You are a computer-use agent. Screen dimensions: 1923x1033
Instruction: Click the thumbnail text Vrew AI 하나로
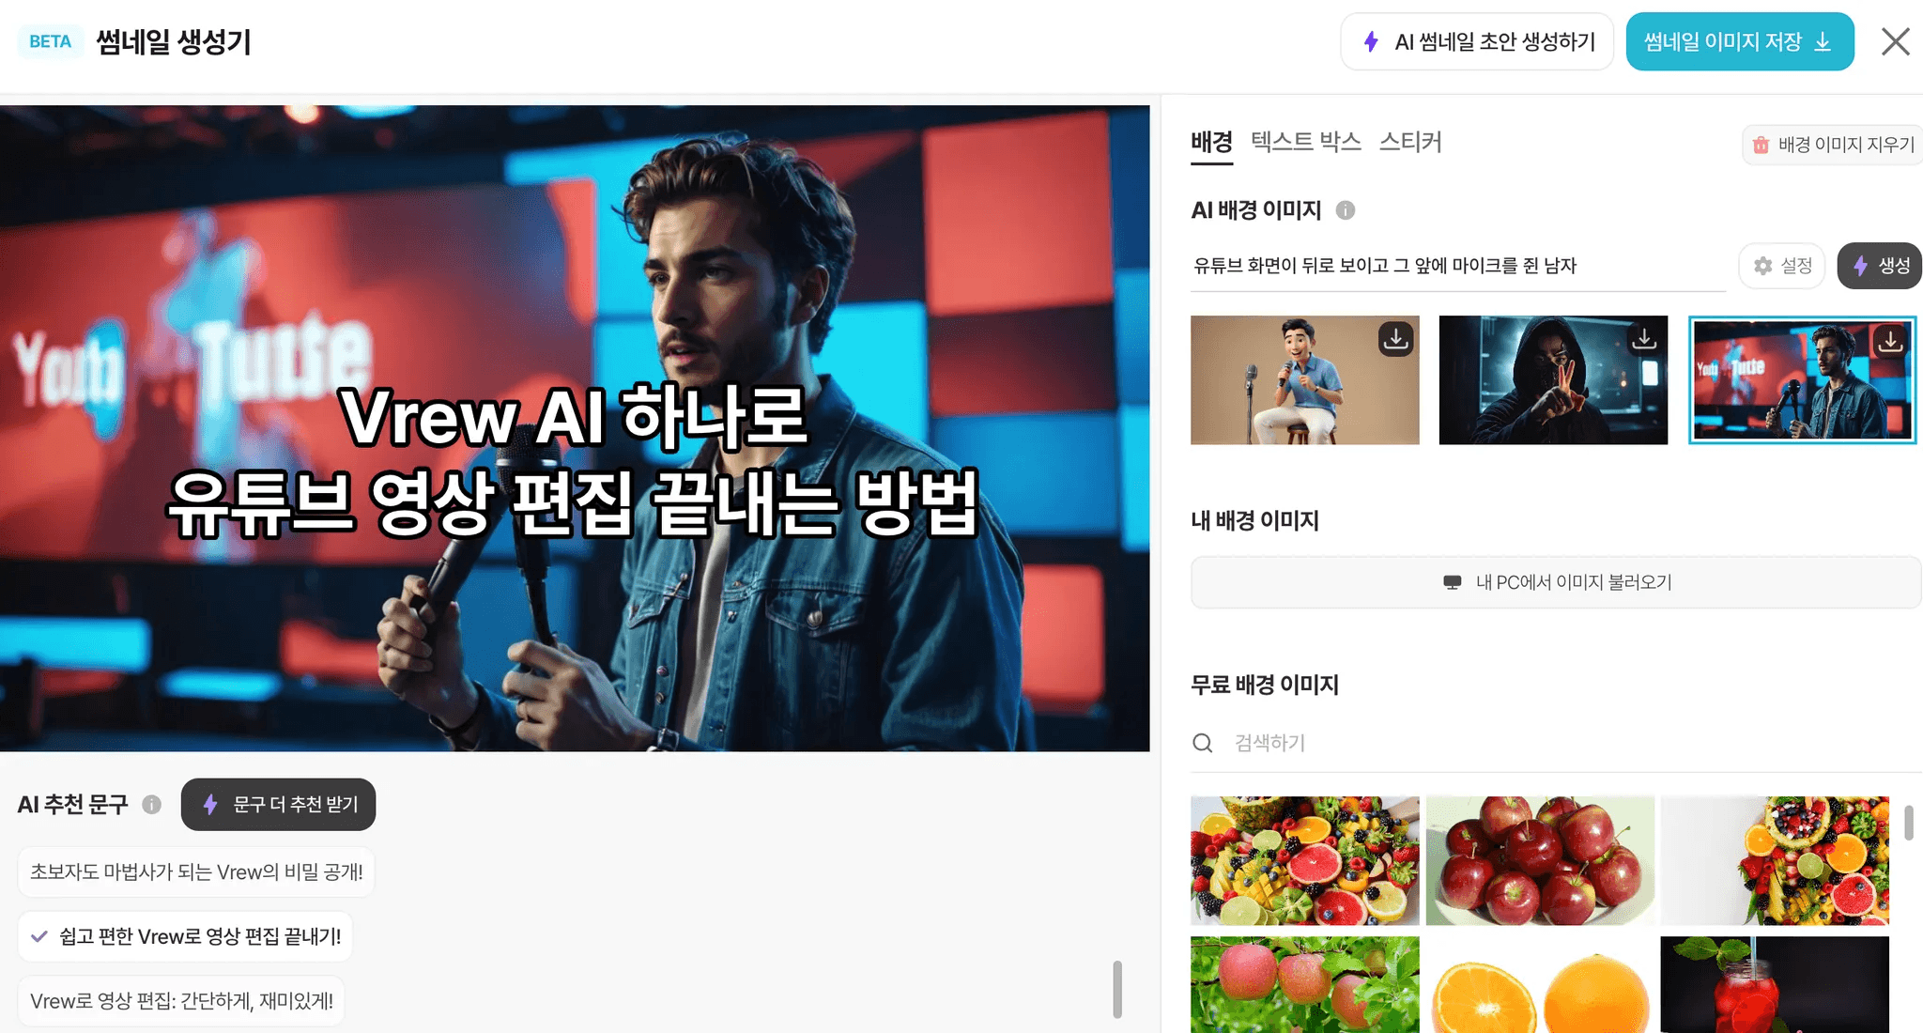[x=574, y=417]
